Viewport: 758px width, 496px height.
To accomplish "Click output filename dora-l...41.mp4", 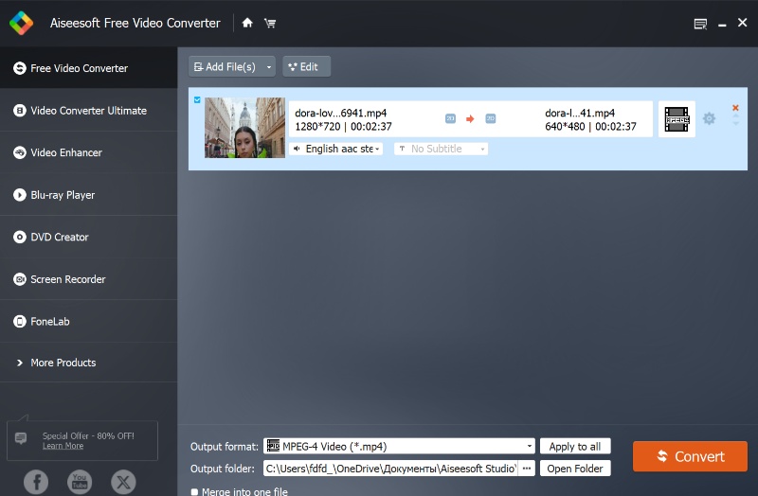I will coord(580,113).
